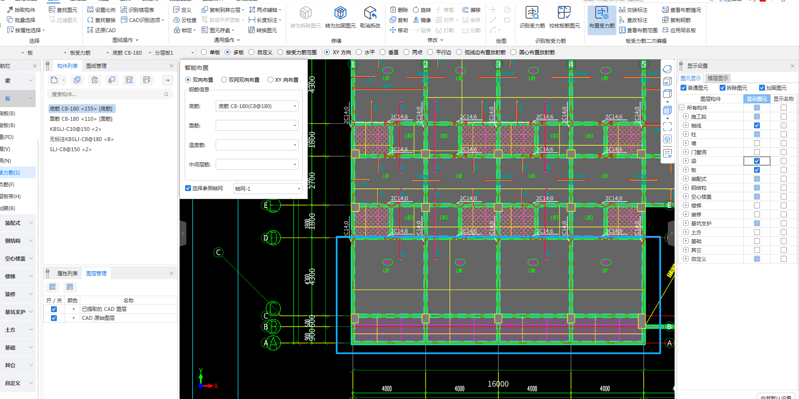Open the 底筋 dropdown in 钢筋信息
The height and width of the screenshot is (399, 799).
tap(295, 106)
